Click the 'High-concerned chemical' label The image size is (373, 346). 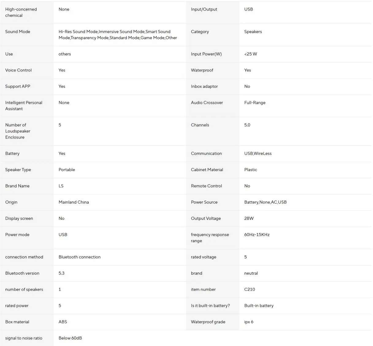(x=21, y=12)
